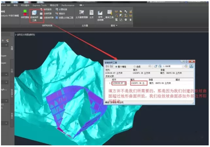This screenshot has height=147, width=210.
Task: Click the 土方 earthwork icon
Action: 92,14
